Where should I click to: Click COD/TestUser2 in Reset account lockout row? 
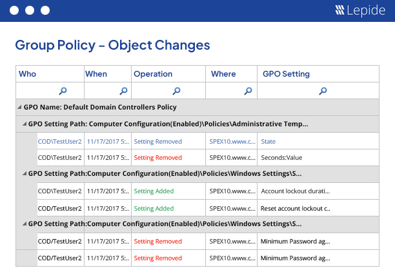click(60, 208)
